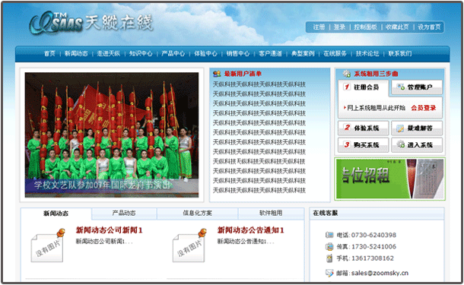Click the 在线客服 panel header
The width and height of the screenshot is (464, 285).
(x=377, y=213)
